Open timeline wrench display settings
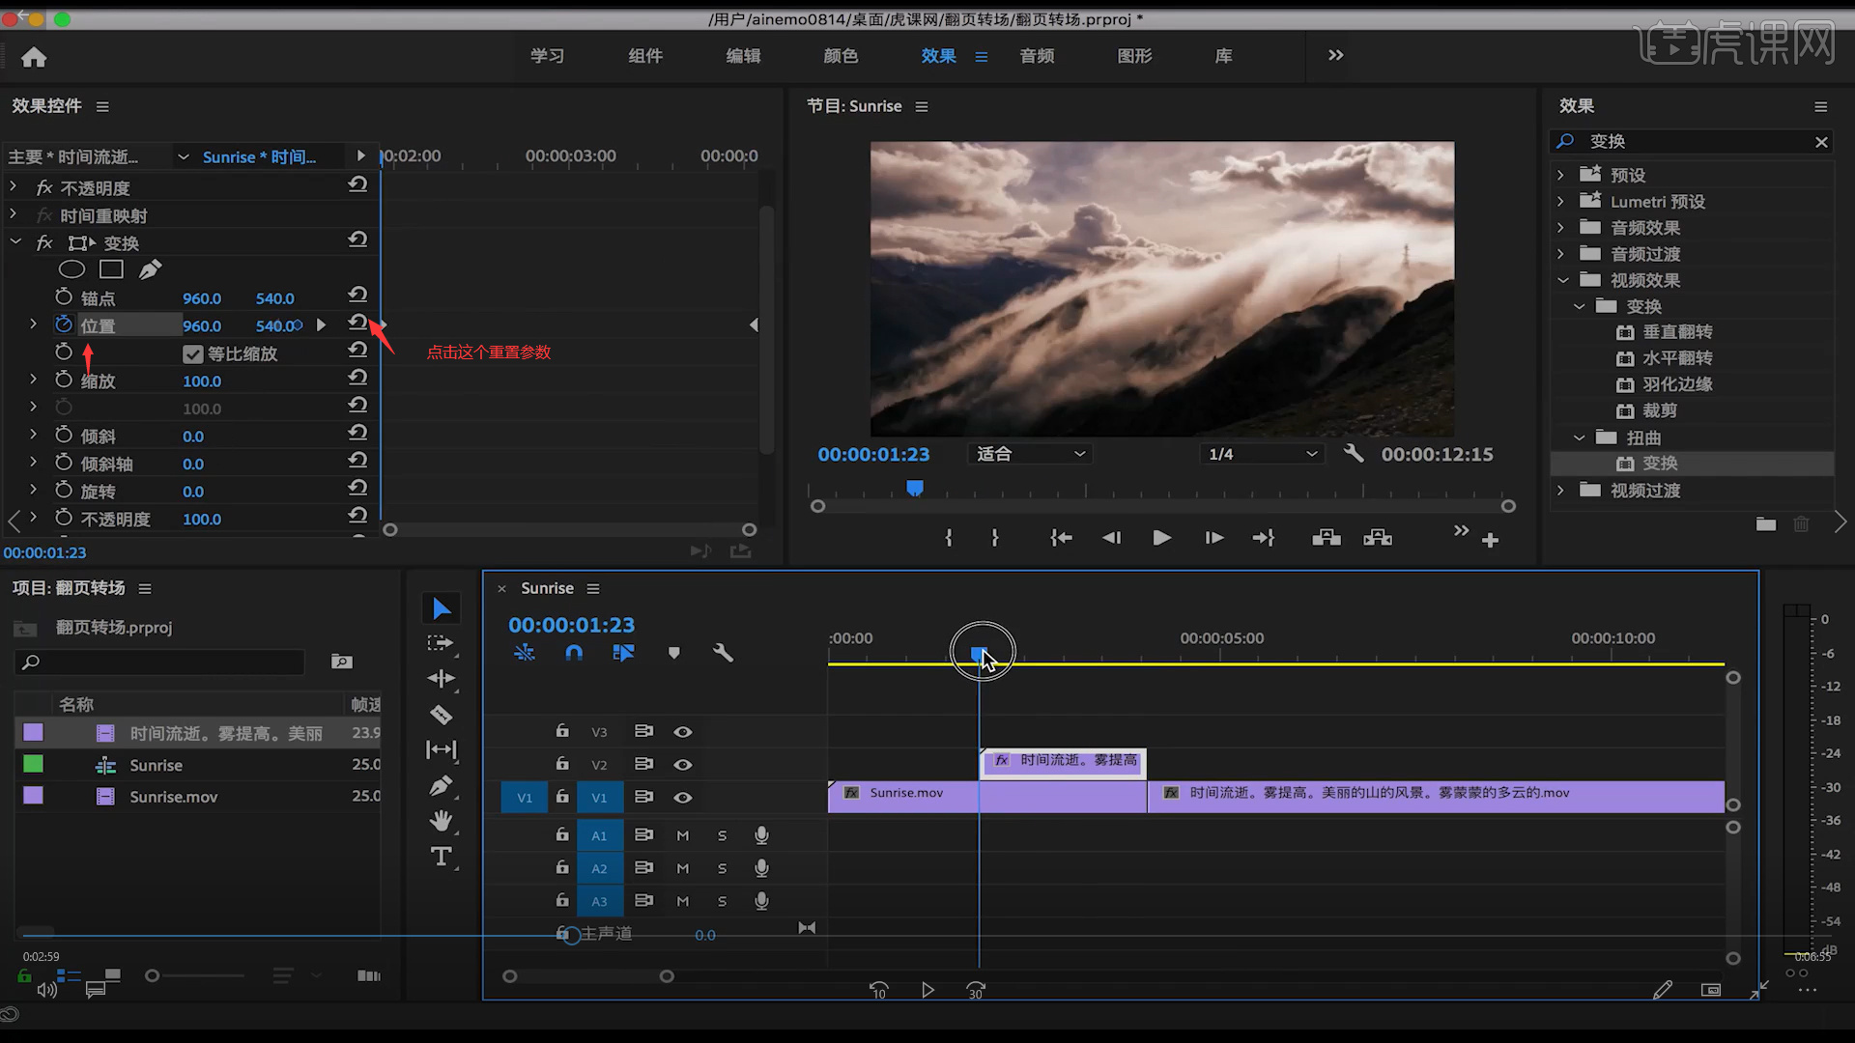 pyautogui.click(x=723, y=654)
